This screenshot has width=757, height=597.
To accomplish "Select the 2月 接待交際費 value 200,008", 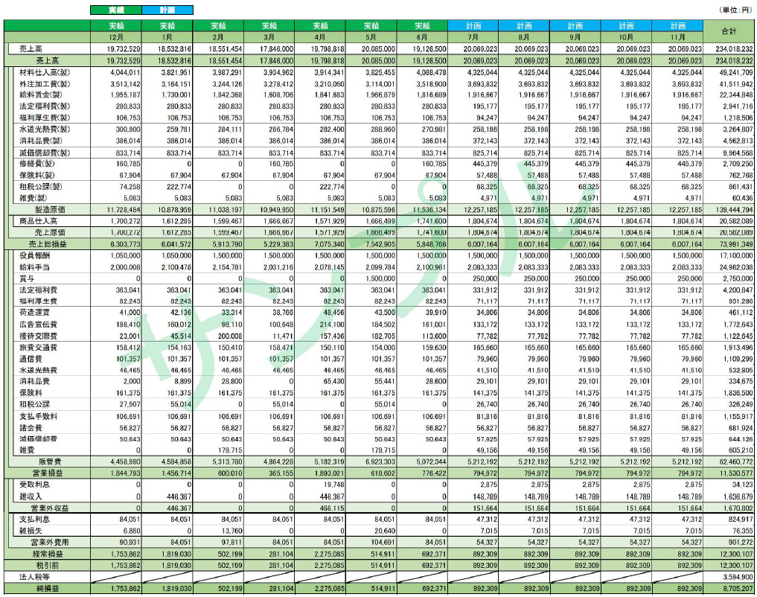I will coord(229,336).
